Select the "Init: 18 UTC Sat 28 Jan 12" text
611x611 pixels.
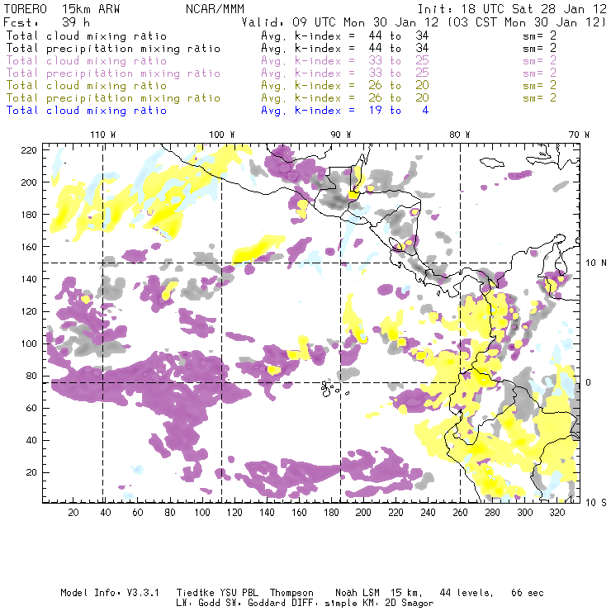[512, 9]
